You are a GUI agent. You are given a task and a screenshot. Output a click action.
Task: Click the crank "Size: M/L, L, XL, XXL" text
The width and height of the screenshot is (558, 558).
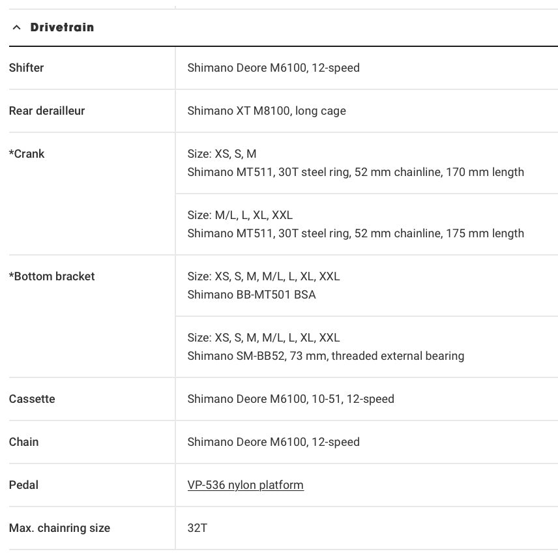point(240,215)
